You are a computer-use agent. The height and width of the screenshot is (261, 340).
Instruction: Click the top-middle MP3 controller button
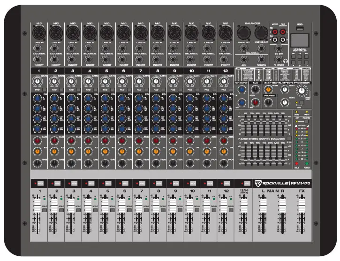tap(300, 56)
